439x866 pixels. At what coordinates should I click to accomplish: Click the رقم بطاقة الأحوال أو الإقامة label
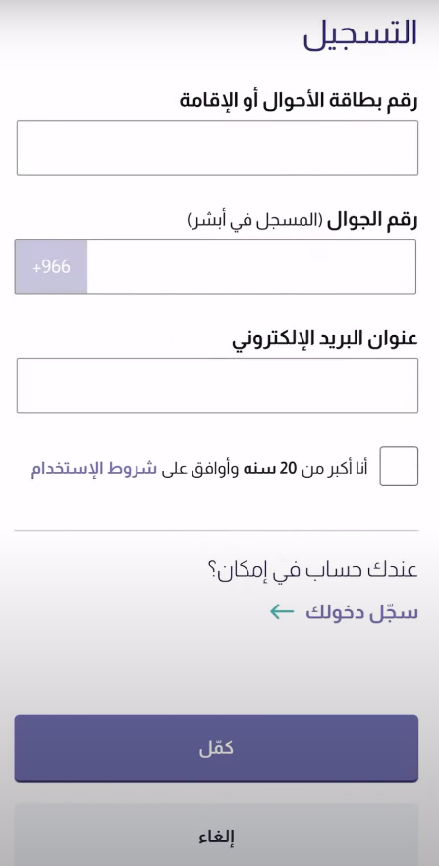click(x=299, y=101)
